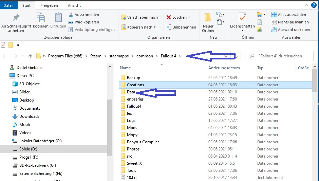The height and width of the screenshot is (181, 319).
Task: Click the Fallout 4 search field
Action: coord(280,56)
